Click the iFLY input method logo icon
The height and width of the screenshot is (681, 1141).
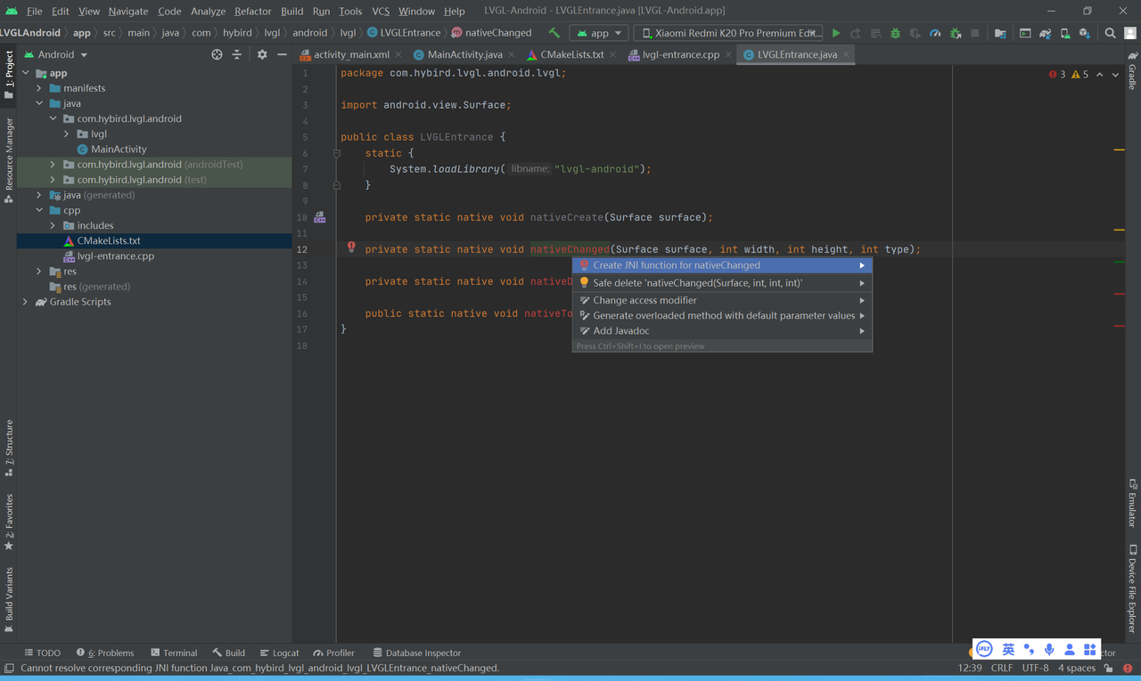click(984, 649)
